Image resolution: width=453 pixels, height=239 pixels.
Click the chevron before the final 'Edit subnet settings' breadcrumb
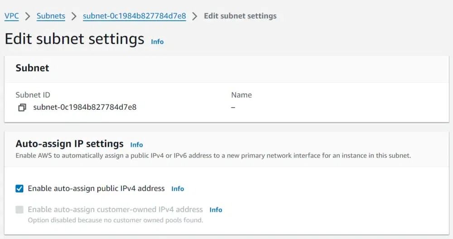click(195, 16)
